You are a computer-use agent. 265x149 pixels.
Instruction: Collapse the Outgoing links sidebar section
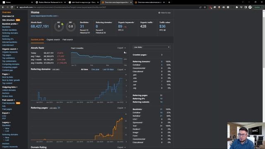[x=10, y=87]
